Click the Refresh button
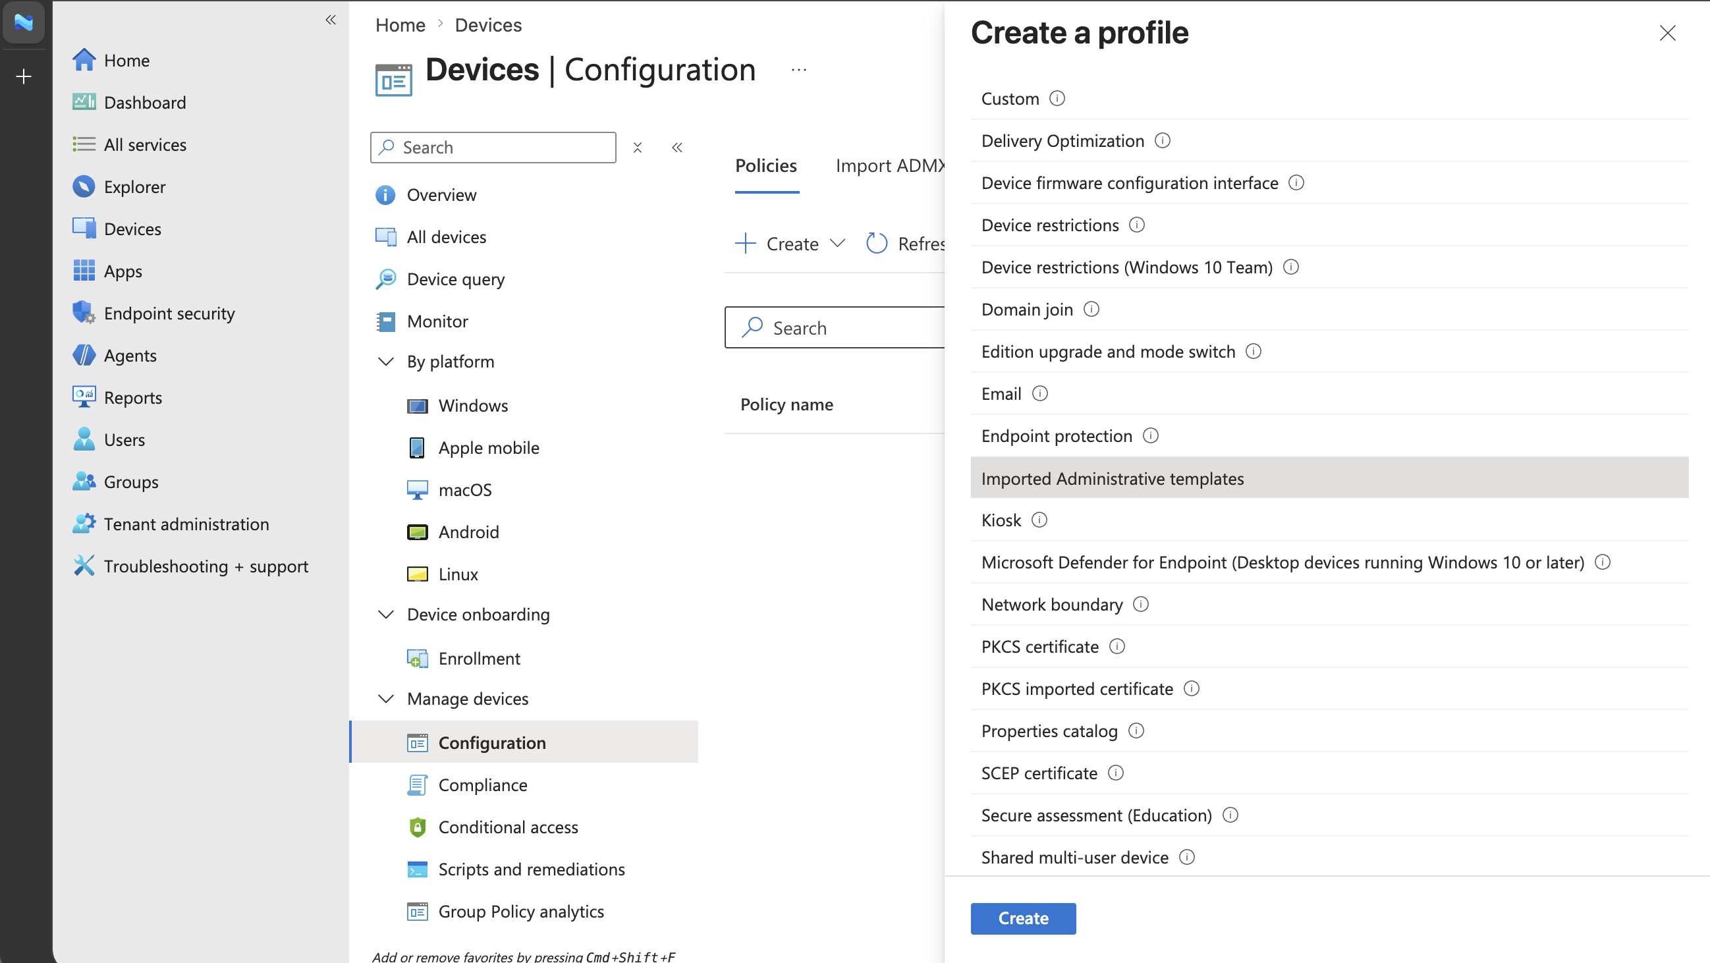The image size is (1710, 963). coord(906,244)
